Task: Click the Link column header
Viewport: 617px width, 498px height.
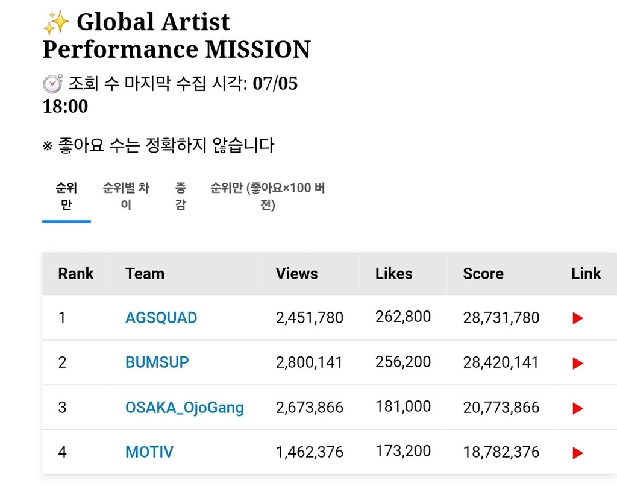Action: click(x=586, y=274)
